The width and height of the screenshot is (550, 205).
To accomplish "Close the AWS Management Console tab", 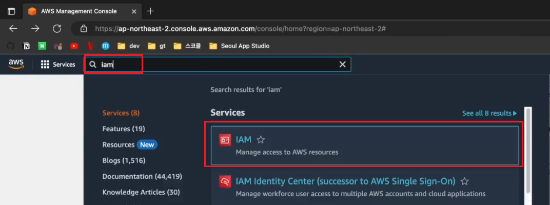I will click(134, 11).
